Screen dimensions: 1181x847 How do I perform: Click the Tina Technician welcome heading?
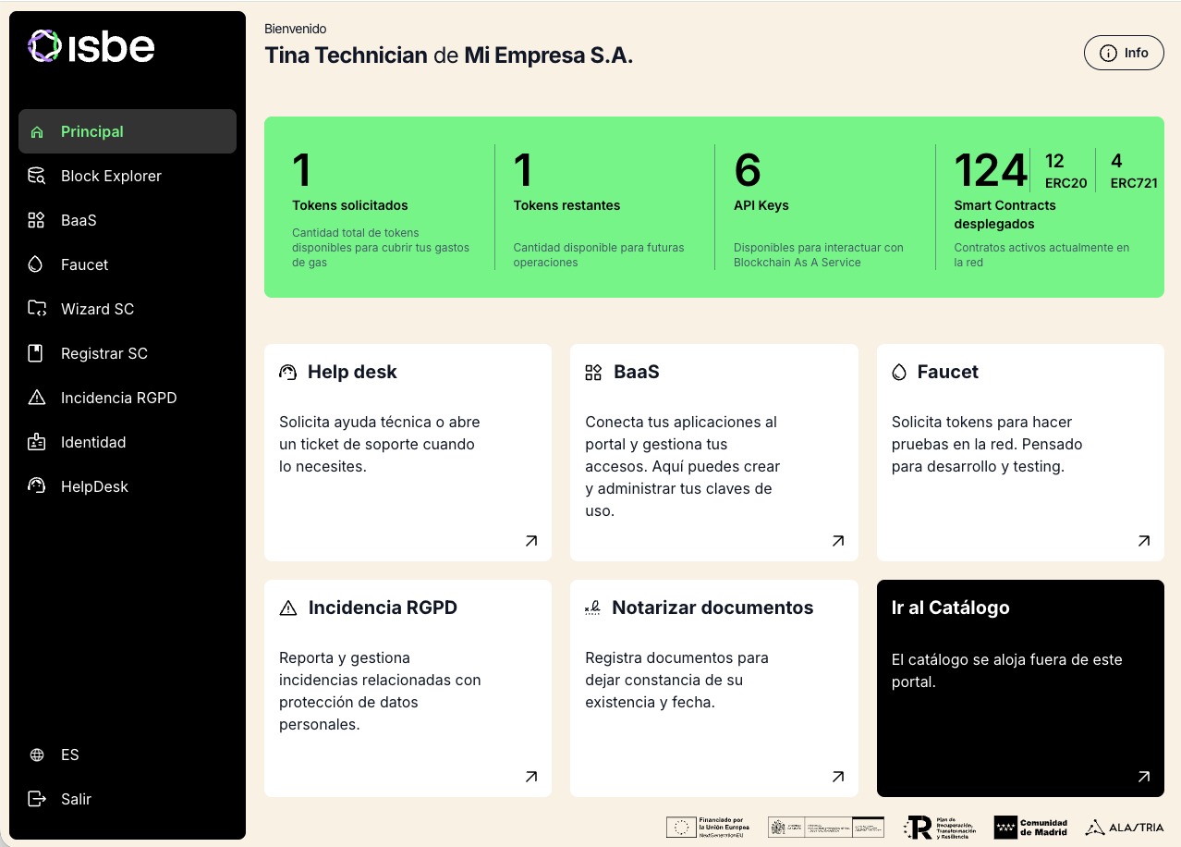click(x=448, y=55)
